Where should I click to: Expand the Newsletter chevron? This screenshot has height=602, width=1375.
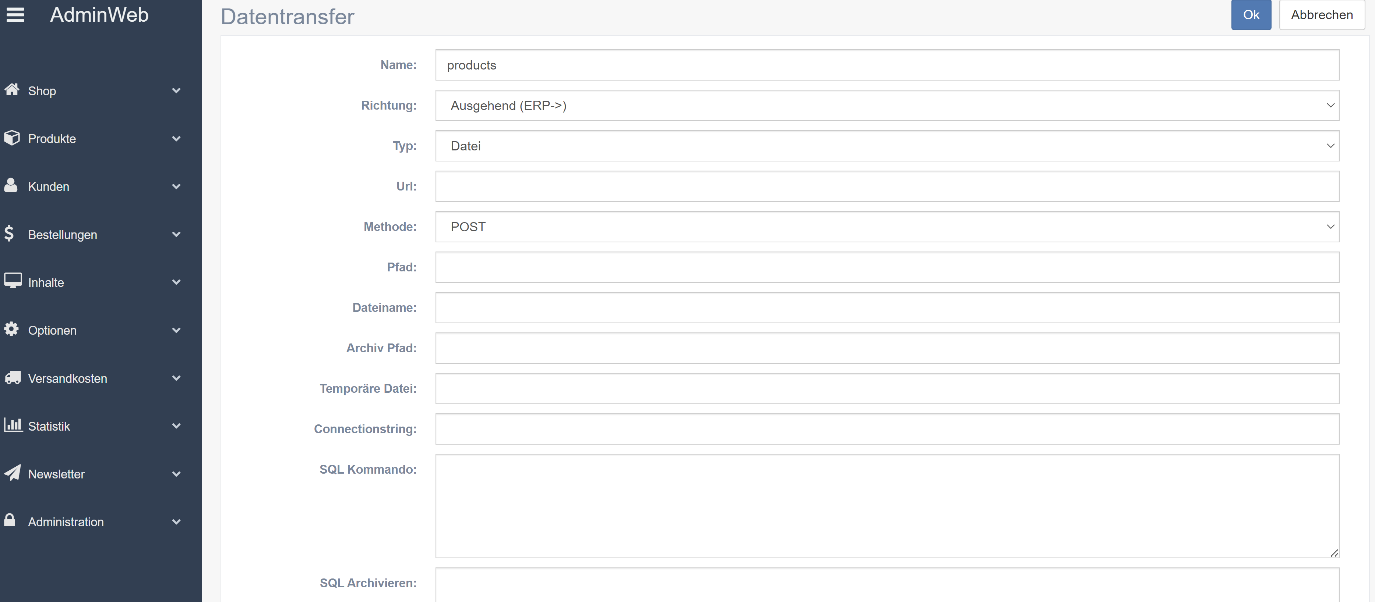(176, 474)
